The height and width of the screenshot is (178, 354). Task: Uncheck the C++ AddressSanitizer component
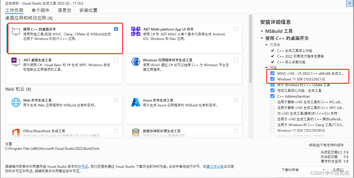[273, 96]
